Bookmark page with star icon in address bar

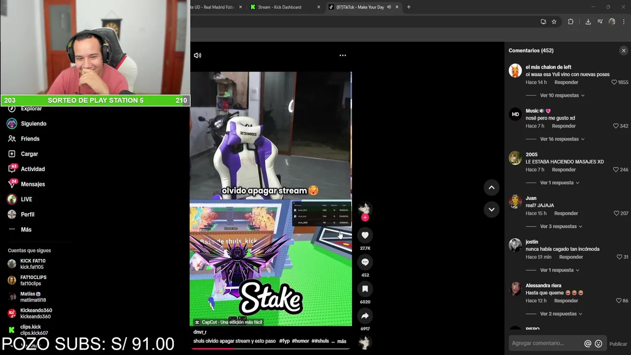(x=554, y=22)
